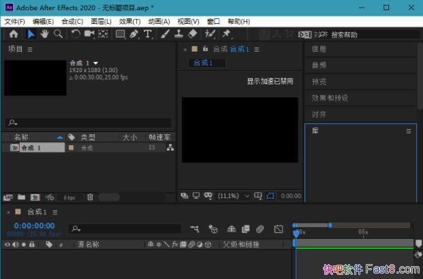Viewport: 423px width, 279px height.
Task: Toggle motion blur switch in timeline
Action: [x=260, y=229]
